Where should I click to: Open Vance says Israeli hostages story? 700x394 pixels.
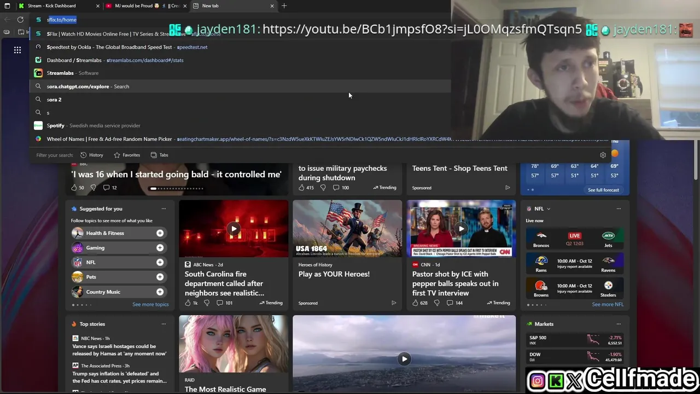pyautogui.click(x=119, y=350)
